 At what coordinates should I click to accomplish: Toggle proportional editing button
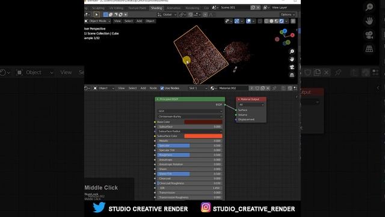[x=205, y=14]
